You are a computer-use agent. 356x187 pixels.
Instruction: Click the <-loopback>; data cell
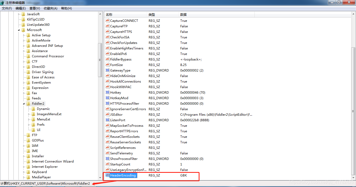point(191,59)
